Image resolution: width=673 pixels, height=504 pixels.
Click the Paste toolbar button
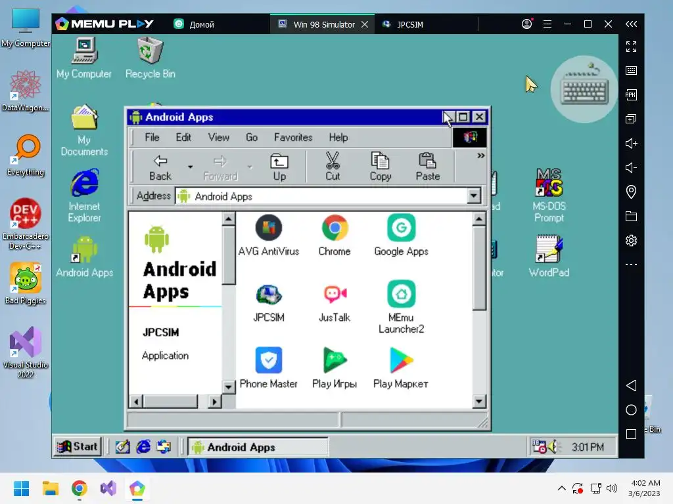click(427, 167)
